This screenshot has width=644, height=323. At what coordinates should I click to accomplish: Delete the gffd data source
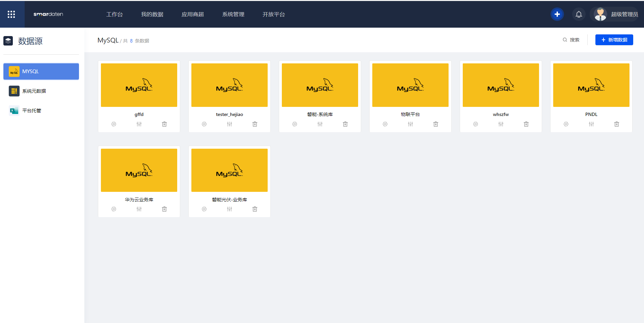tap(164, 124)
